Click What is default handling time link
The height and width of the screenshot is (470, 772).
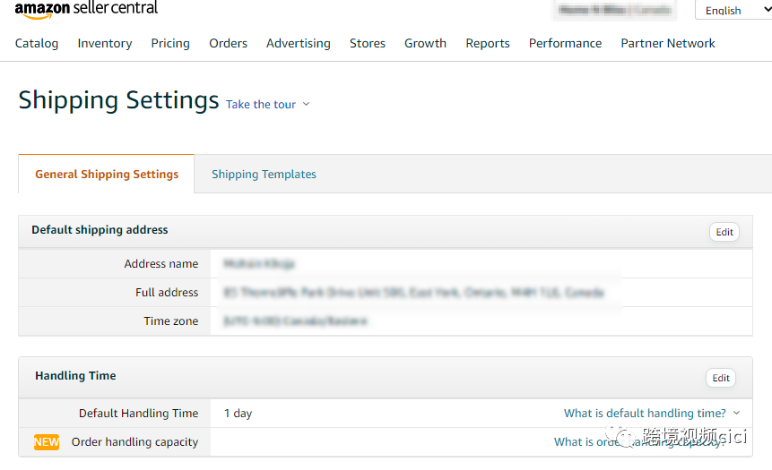(x=645, y=413)
